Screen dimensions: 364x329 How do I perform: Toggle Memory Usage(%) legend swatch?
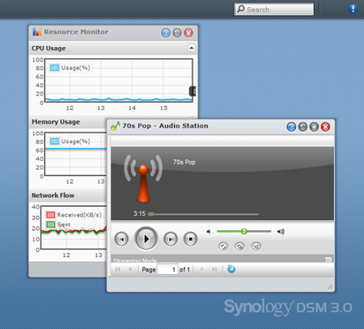pos(54,141)
